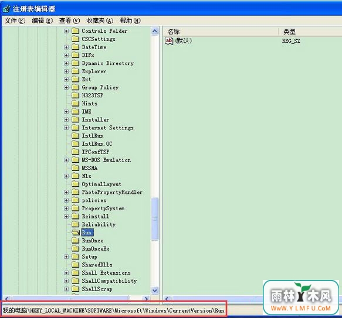Expand the Explorer key
Screen dimensions: 342x318
(66, 71)
